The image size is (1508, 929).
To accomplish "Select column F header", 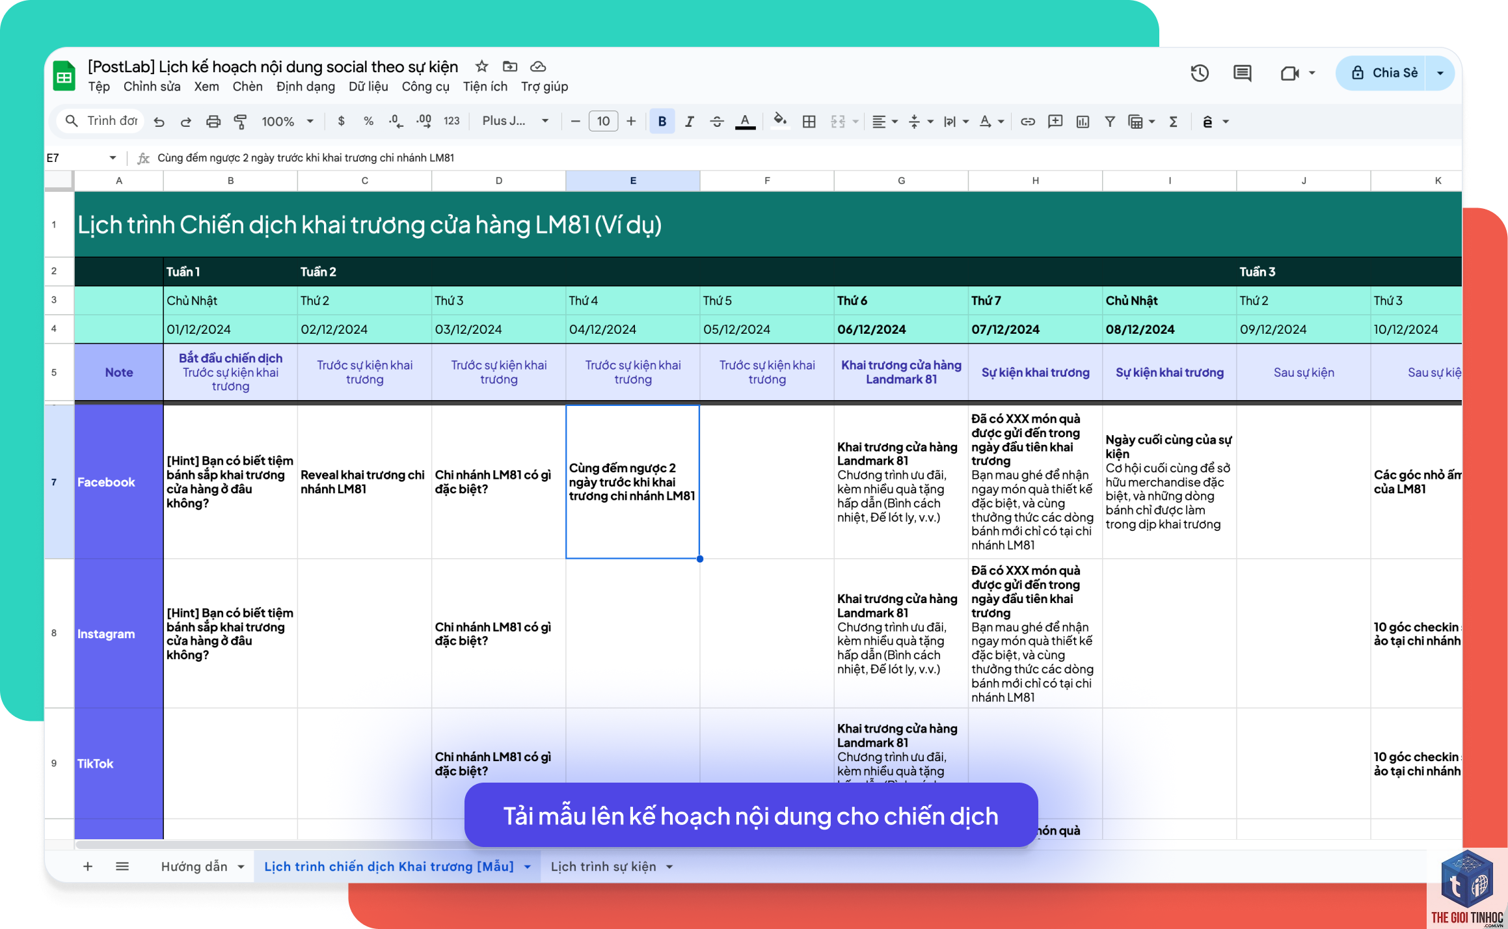I will pos(767,181).
